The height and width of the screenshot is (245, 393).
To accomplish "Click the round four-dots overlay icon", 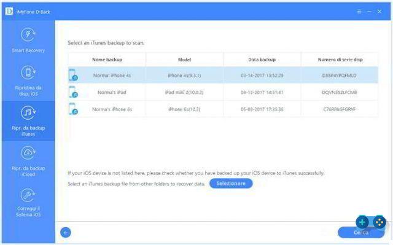I will (x=379, y=222).
